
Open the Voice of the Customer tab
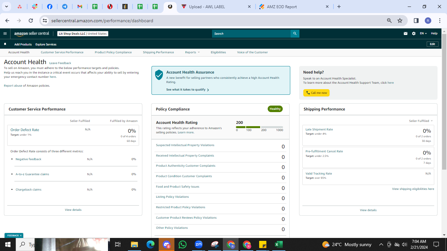[253, 52]
